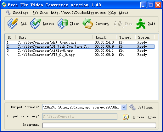Sort by Status column header

coord(145,37)
